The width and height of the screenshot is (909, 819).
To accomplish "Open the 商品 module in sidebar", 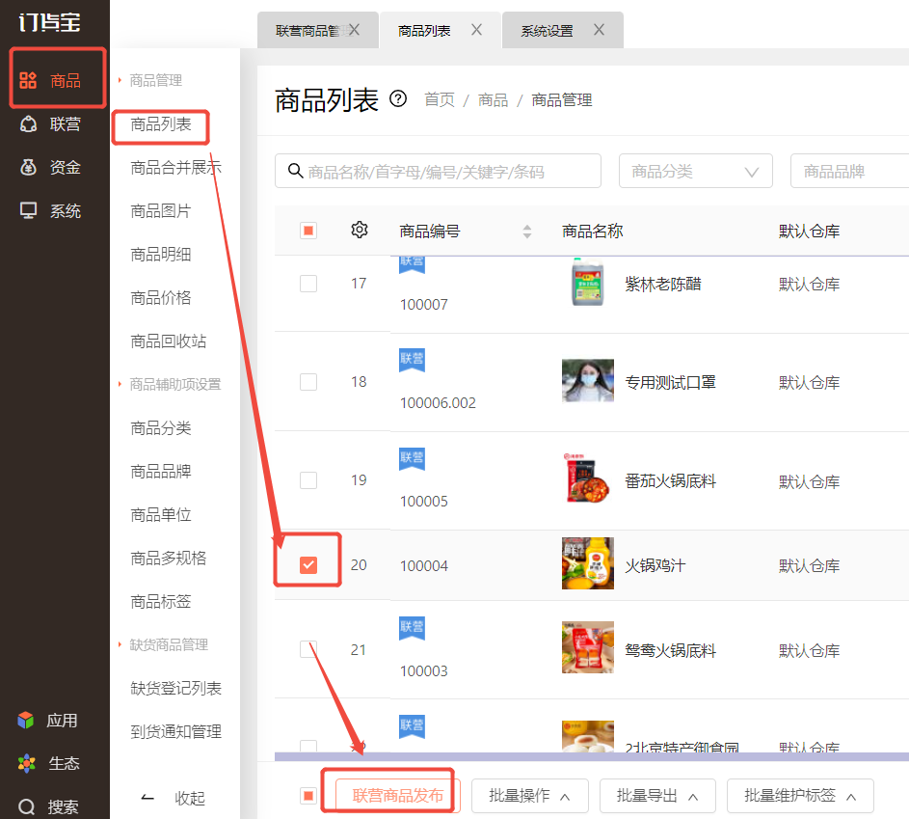I will point(50,80).
